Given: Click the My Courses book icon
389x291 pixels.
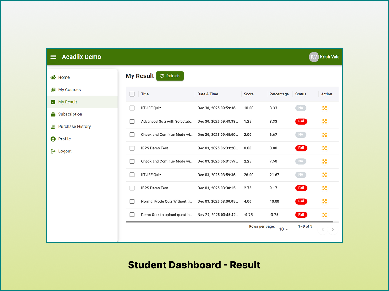Looking at the screenshot, I should pyautogui.click(x=53, y=89).
